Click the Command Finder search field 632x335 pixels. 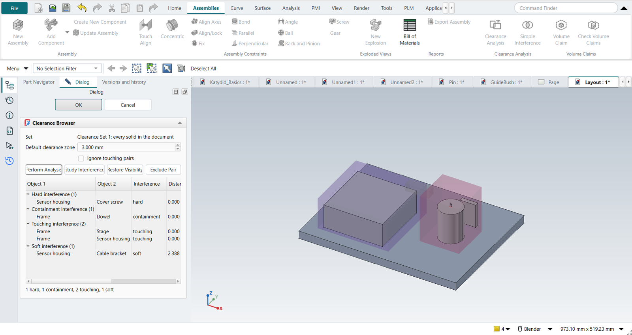click(566, 8)
